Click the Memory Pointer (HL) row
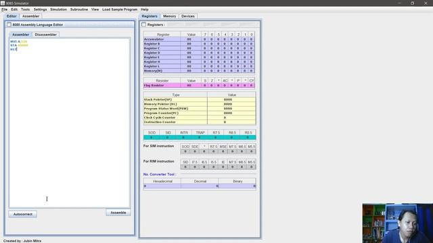Image resolution: width=433 pixels, height=243 pixels. pyautogui.click(x=200, y=104)
